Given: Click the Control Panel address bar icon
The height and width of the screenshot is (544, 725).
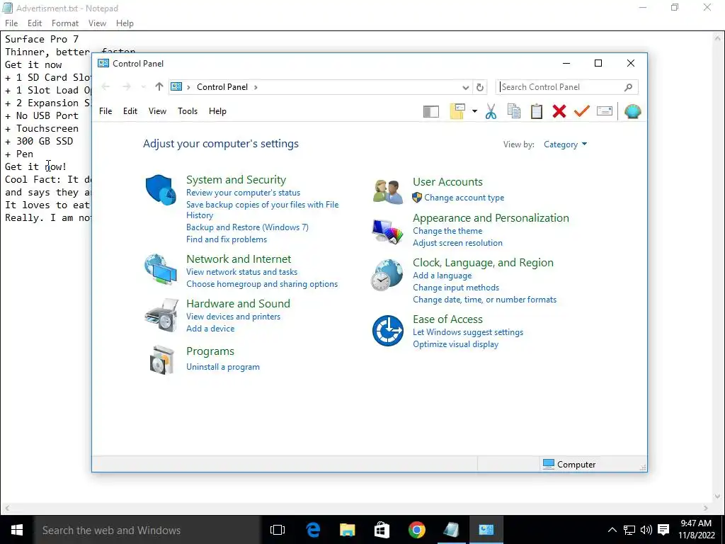Looking at the screenshot, I should point(176,86).
